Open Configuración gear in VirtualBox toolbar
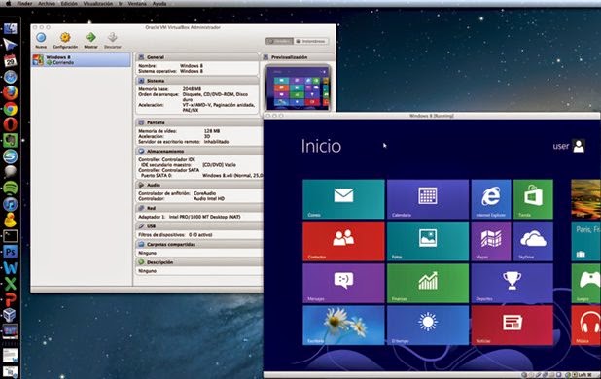601x379 pixels. click(65, 38)
